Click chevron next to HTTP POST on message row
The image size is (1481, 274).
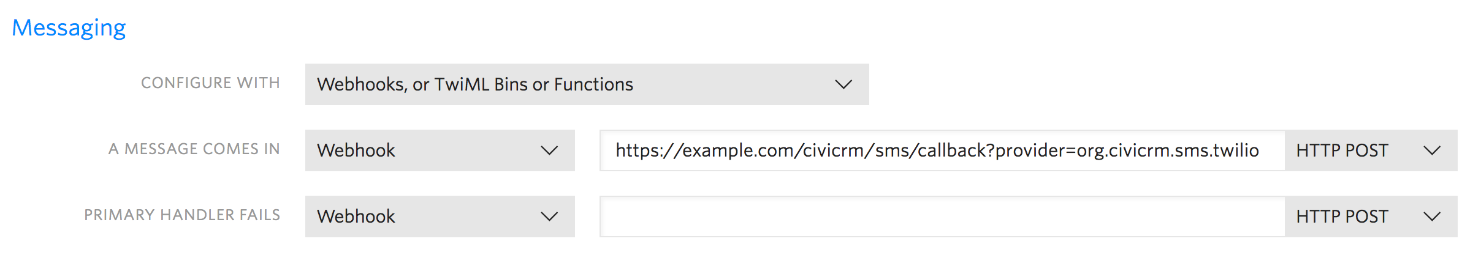1432,150
